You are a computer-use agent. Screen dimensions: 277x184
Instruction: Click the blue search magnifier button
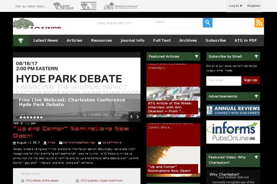tap(207, 23)
